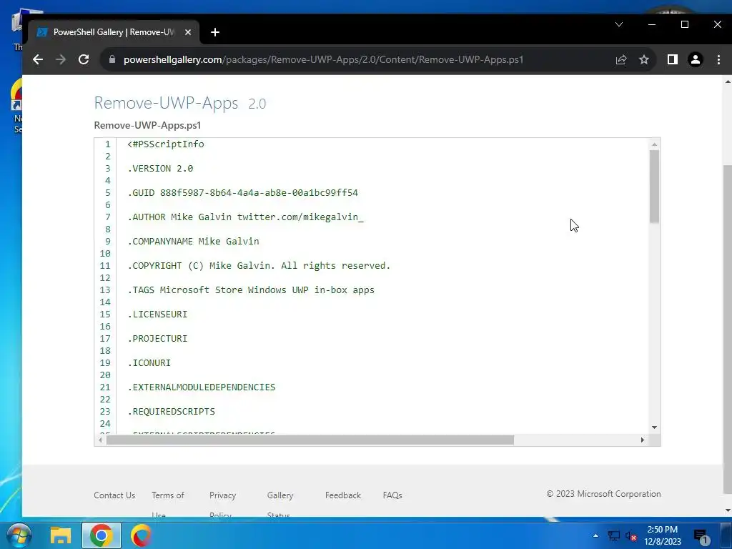732x549 pixels.
Task: Click the browser forward arrow
Action: click(x=61, y=59)
